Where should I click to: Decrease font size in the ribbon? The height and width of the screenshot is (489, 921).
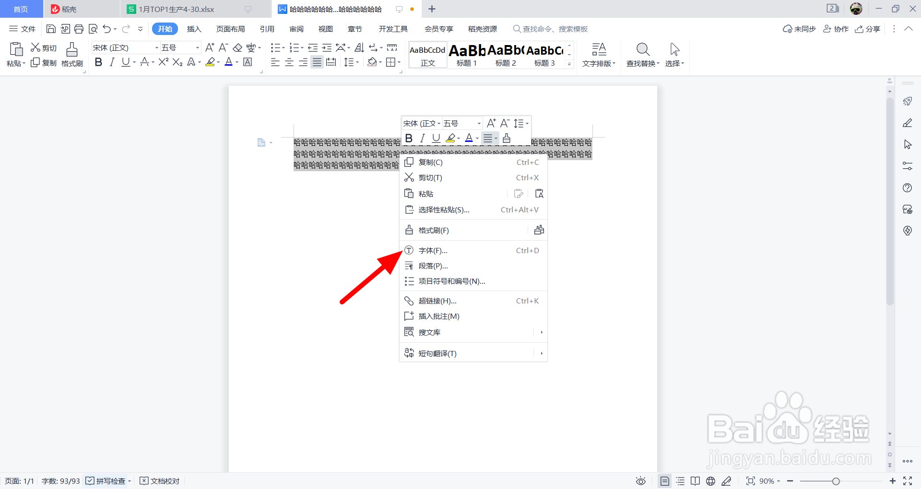(x=224, y=47)
